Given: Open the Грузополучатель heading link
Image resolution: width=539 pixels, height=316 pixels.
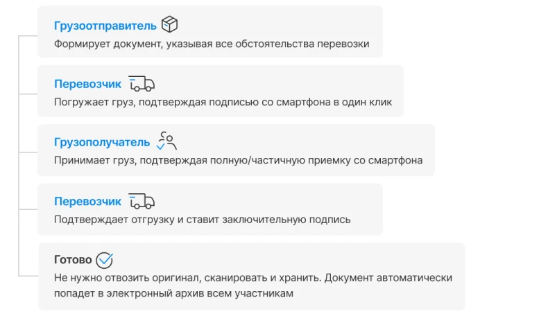Looking at the screenshot, I should [x=102, y=142].
